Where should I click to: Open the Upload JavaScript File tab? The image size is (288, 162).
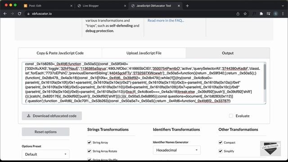(x=144, y=53)
